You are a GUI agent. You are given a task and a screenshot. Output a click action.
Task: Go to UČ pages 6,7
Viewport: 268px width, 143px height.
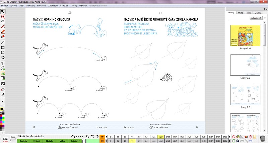tap(139, 141)
